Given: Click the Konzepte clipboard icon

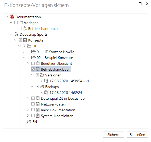Looking at the screenshot, I should pyautogui.click(x=25, y=40).
